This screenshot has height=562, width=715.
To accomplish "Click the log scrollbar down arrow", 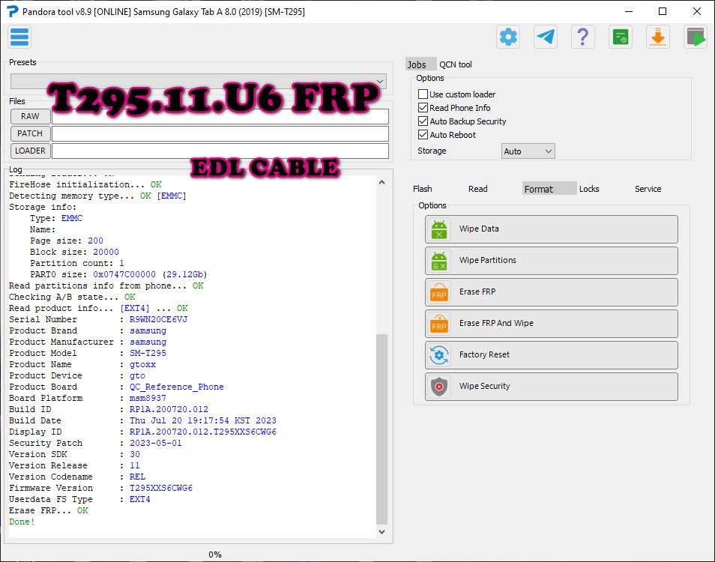I will (382, 531).
